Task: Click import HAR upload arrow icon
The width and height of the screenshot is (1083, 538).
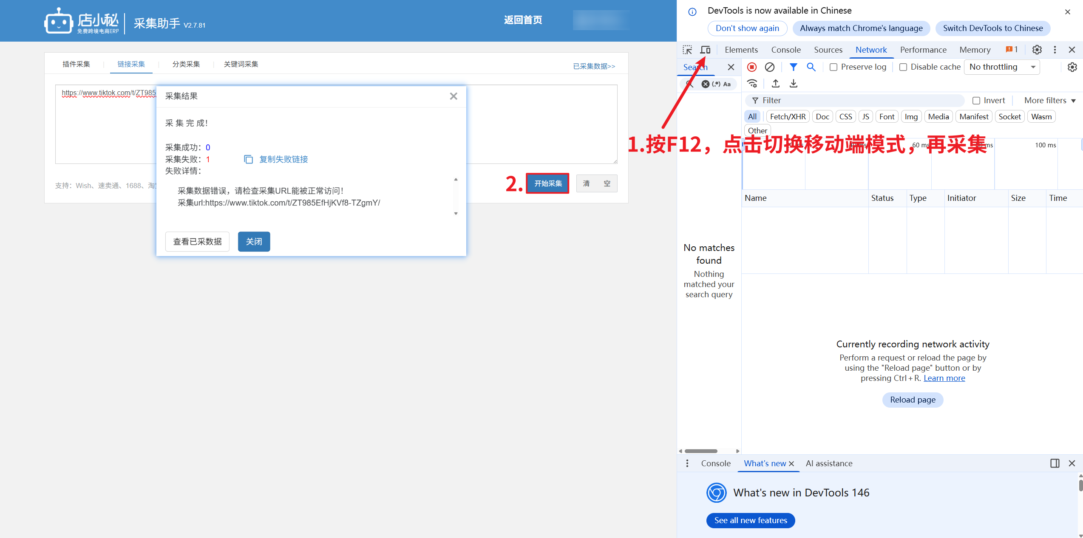Action: [776, 84]
